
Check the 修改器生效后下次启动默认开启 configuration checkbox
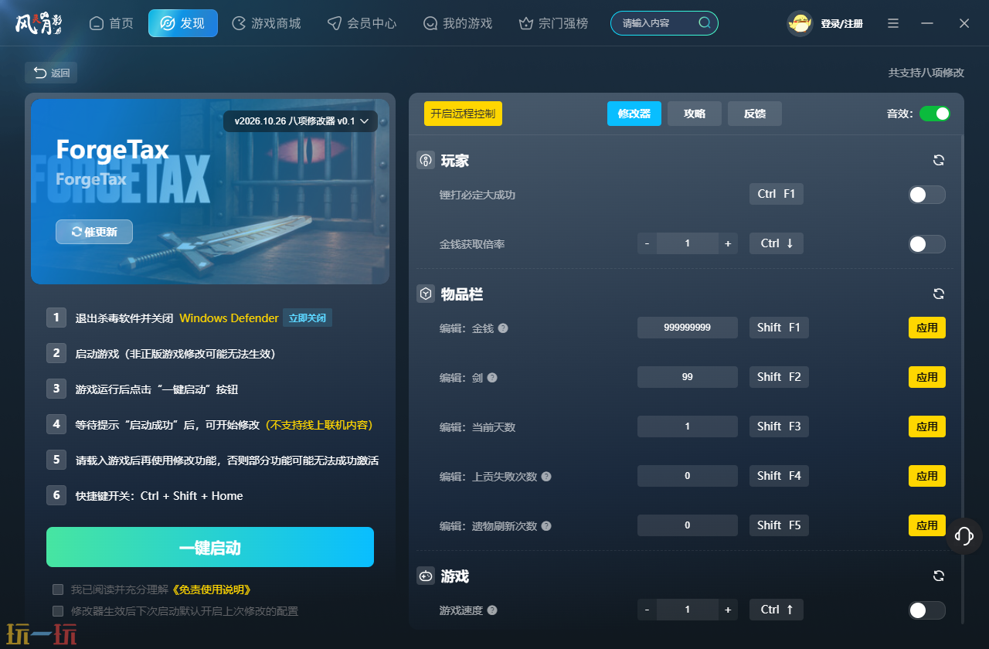pos(58,611)
